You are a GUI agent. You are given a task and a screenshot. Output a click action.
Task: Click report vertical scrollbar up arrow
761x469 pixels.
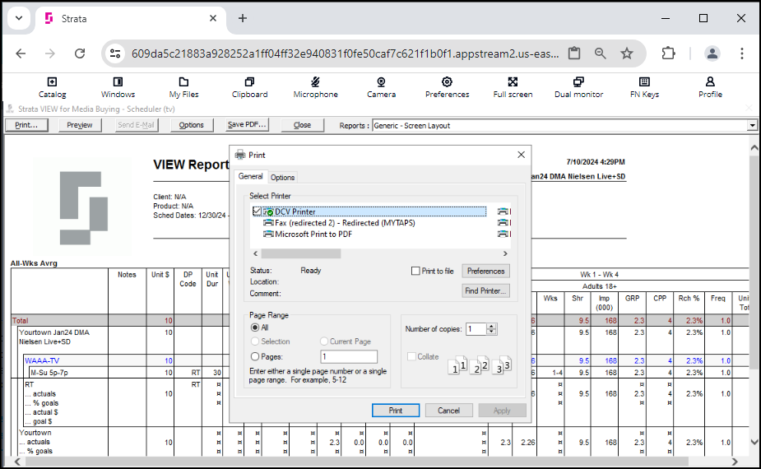pos(754,147)
